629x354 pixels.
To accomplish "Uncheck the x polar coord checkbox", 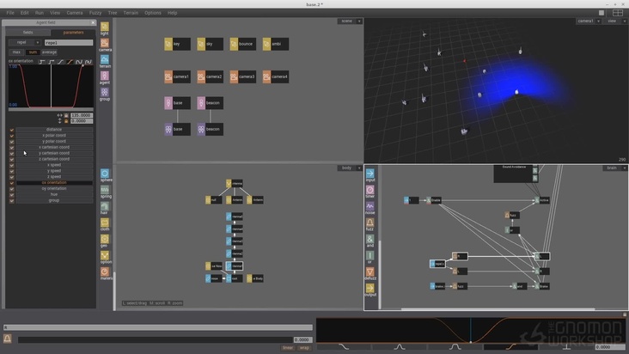I will point(12,136).
